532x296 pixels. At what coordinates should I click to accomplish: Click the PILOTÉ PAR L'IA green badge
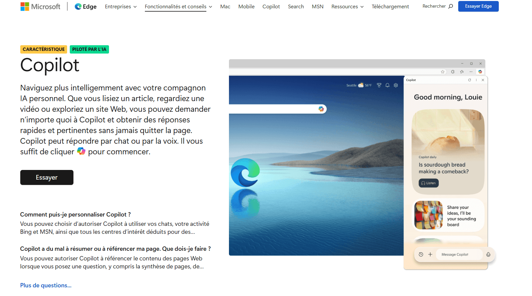pyautogui.click(x=89, y=49)
